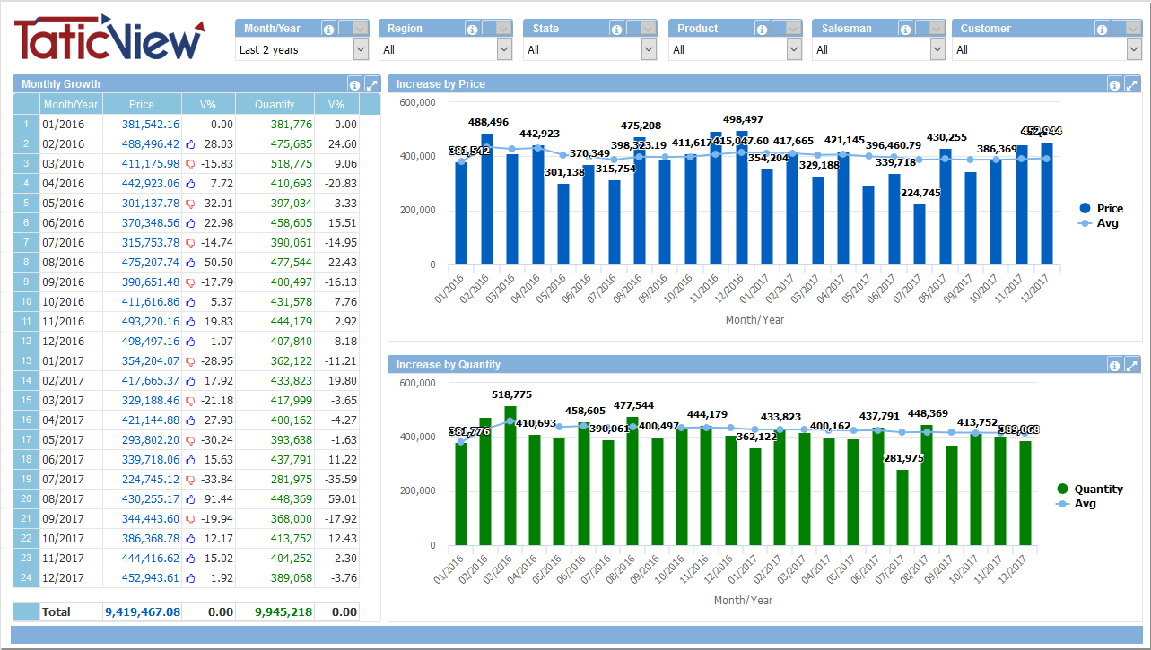The width and height of the screenshot is (1151, 650).
Task: Click the info icon on Increase by Price chart
Action: (x=1114, y=83)
